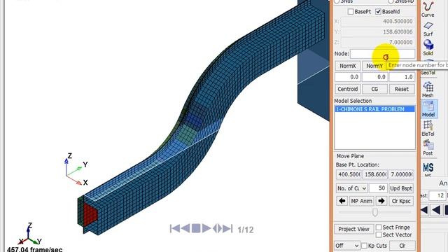Play animation forward in viewport controls

[x=206, y=229]
